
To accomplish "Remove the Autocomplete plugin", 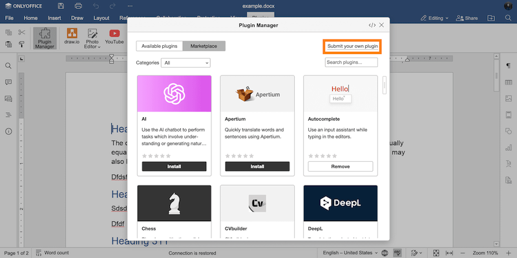I will pyautogui.click(x=340, y=166).
